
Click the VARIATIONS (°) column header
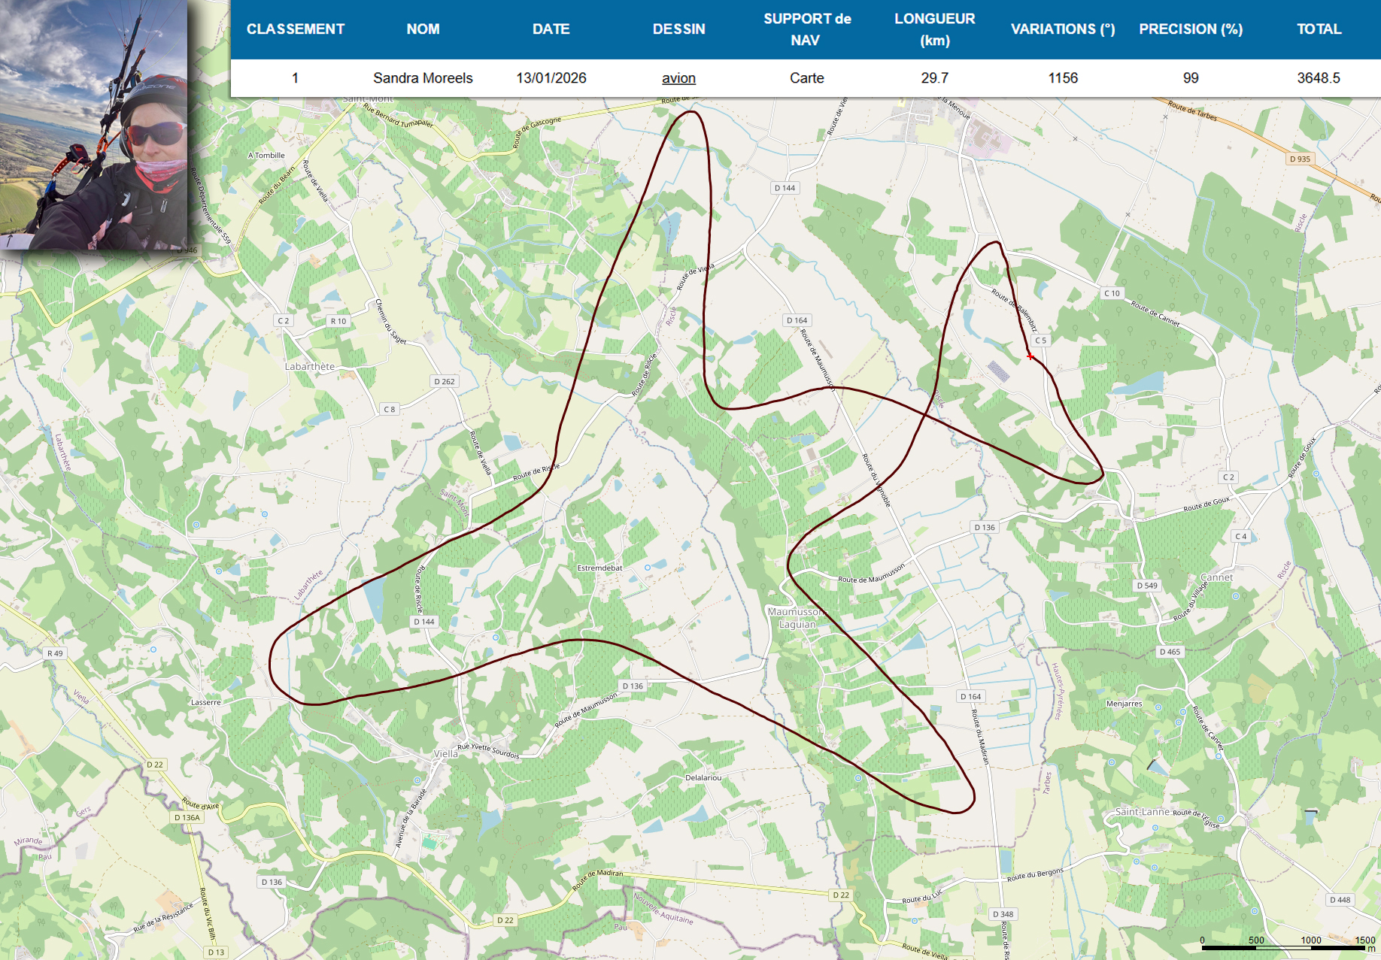pos(1063,29)
